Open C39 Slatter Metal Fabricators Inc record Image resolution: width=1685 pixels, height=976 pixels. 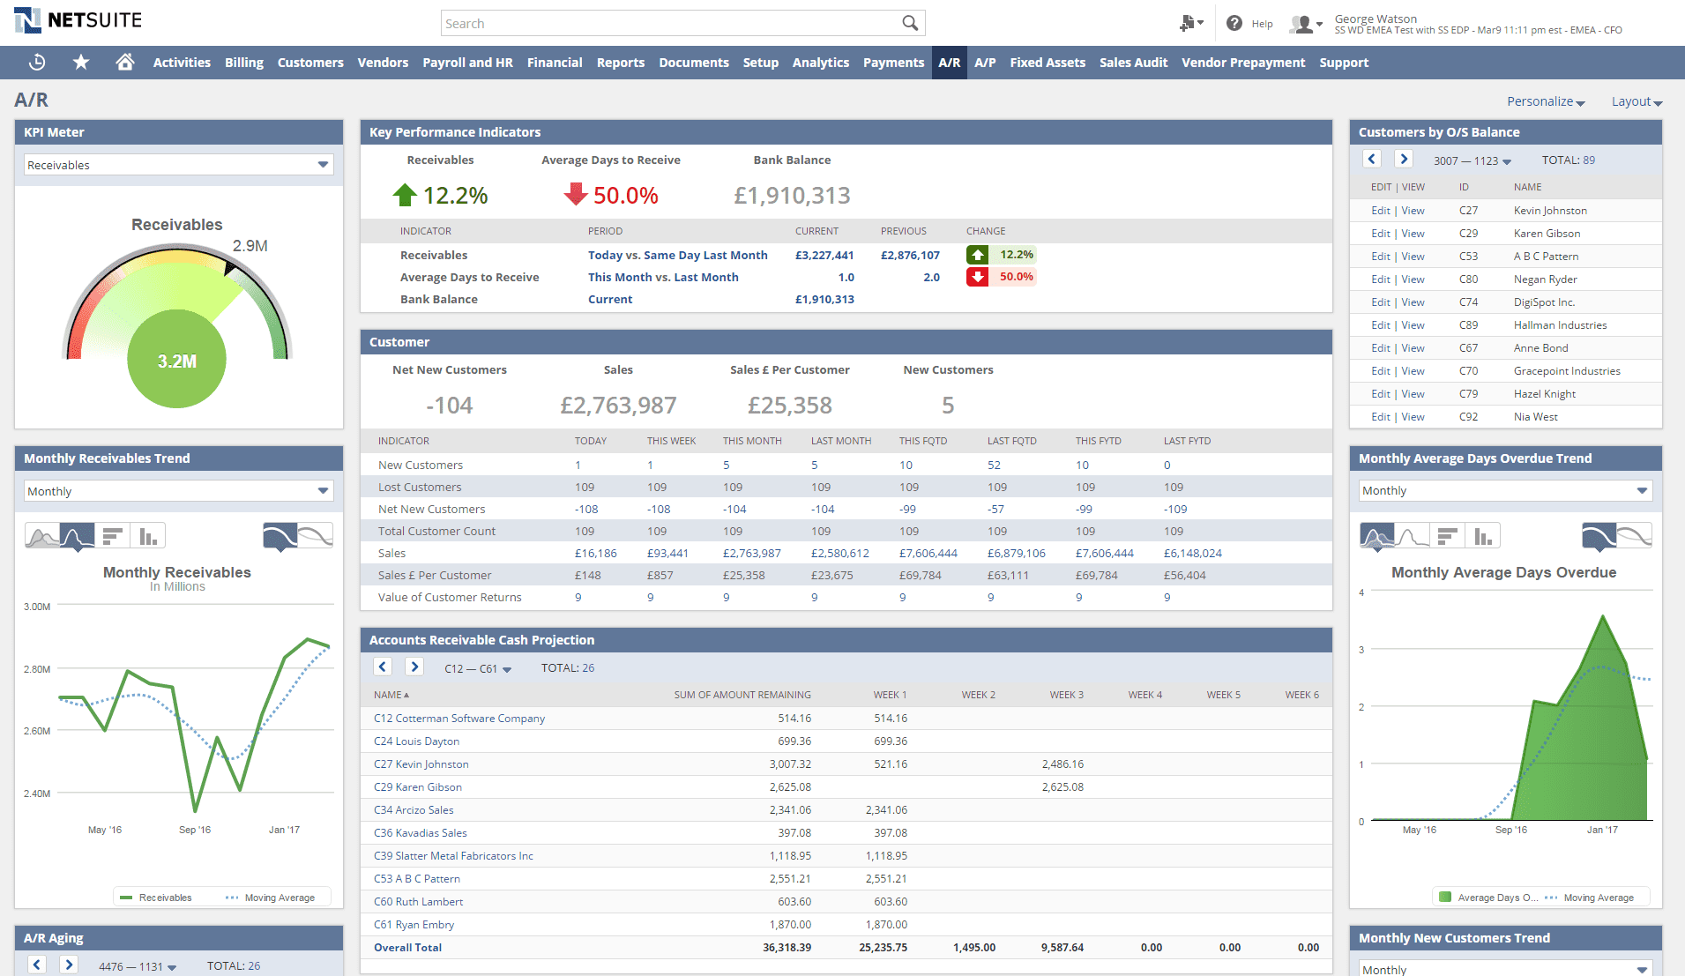[x=453, y=856]
